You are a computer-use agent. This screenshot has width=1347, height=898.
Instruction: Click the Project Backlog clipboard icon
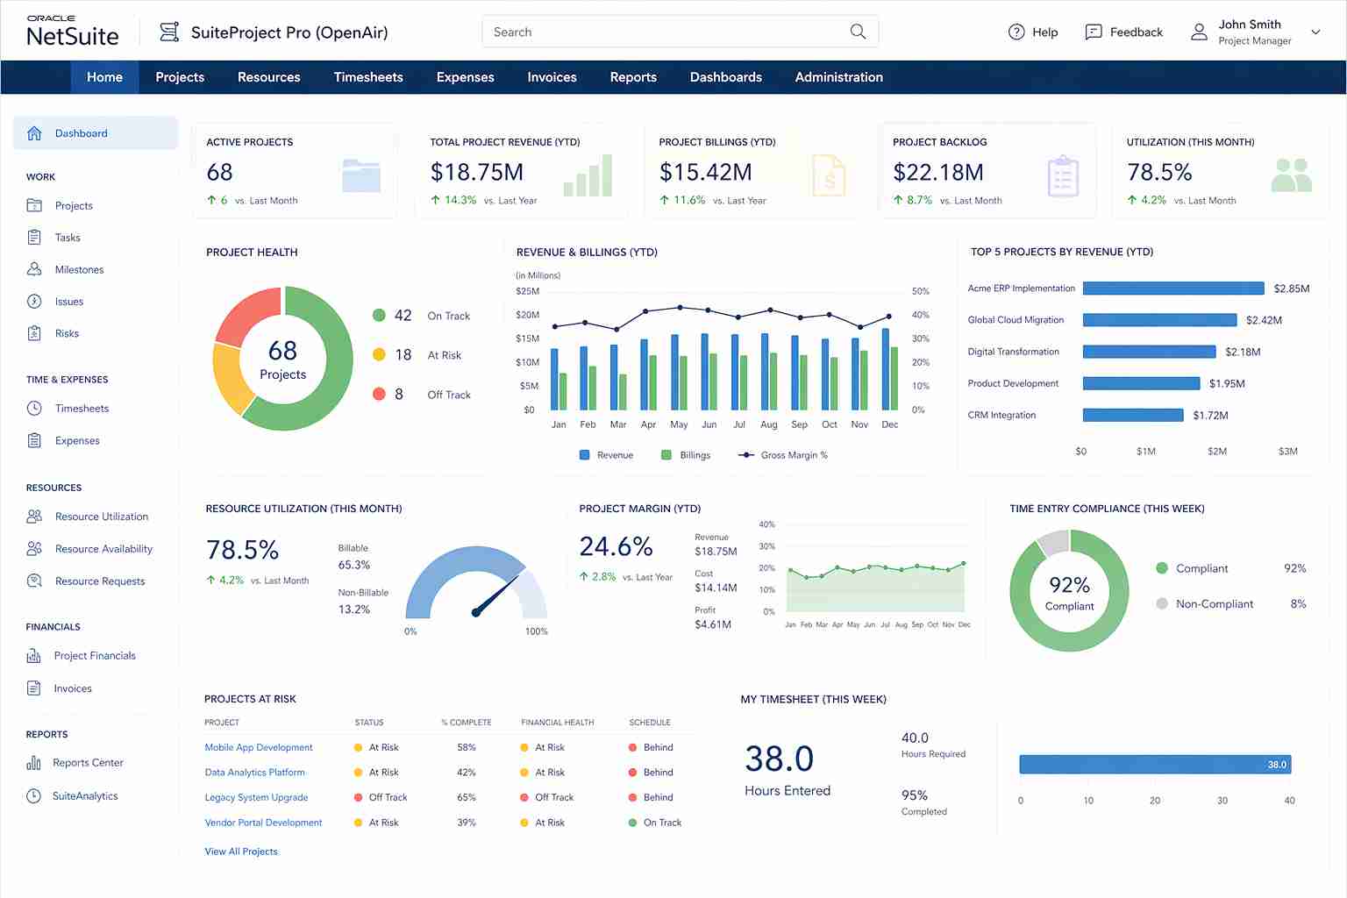1063,175
